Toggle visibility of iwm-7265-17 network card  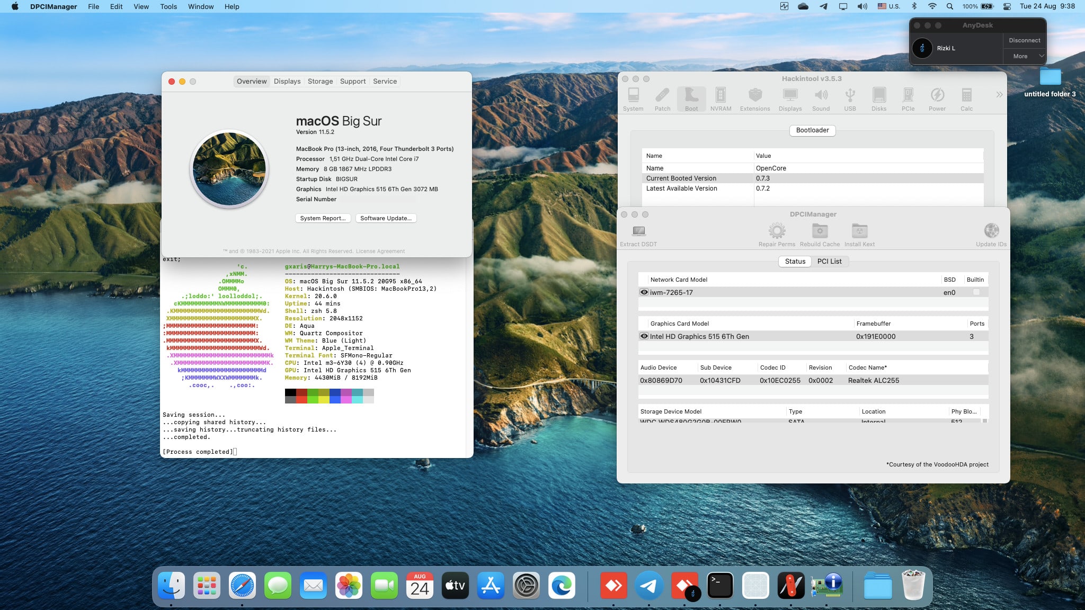pyautogui.click(x=644, y=292)
